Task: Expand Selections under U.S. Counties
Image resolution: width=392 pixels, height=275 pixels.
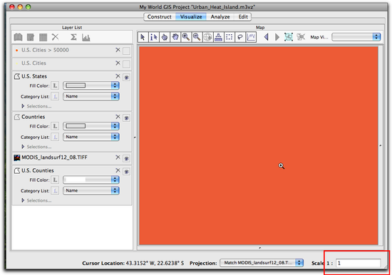Action: coord(36,200)
